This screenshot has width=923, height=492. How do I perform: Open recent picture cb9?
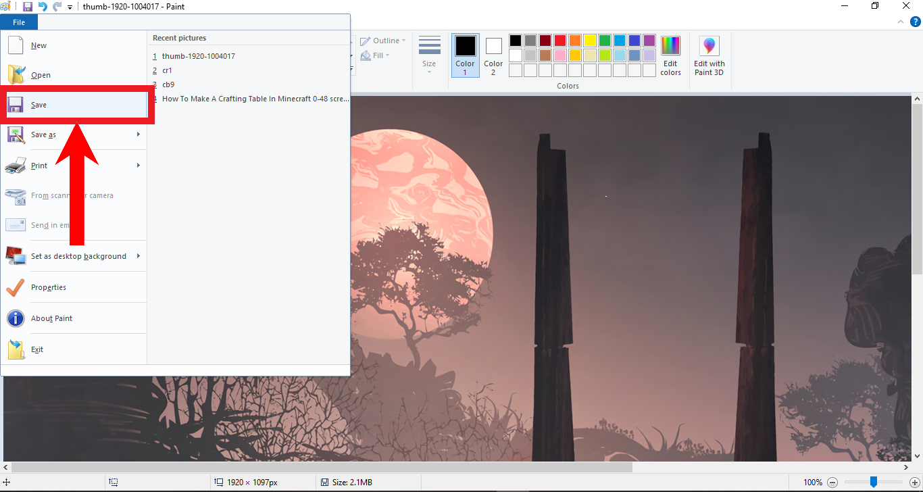point(249,84)
